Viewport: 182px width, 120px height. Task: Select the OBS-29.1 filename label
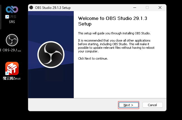point(12,50)
